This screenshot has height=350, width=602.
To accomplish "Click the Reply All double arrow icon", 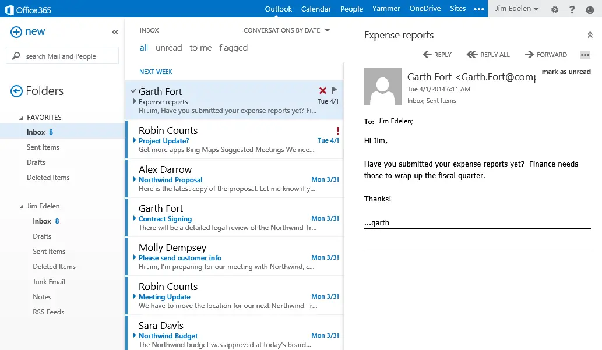I will click(x=472, y=55).
